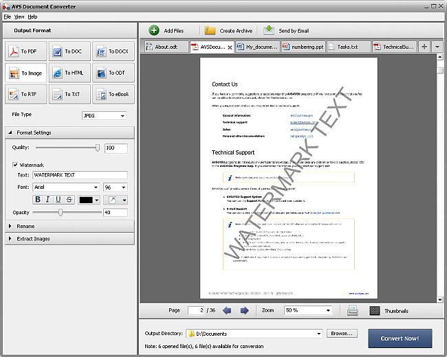Select the To DOC output format

pyautogui.click(x=69, y=51)
